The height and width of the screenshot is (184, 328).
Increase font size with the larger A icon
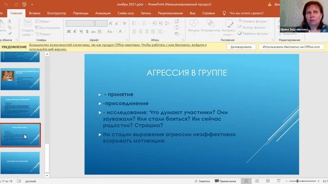tap(111, 24)
